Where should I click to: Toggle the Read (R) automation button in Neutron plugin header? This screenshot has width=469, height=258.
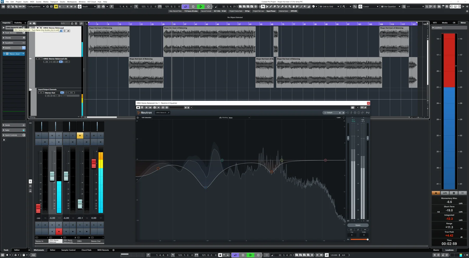pyautogui.click(x=146, y=107)
